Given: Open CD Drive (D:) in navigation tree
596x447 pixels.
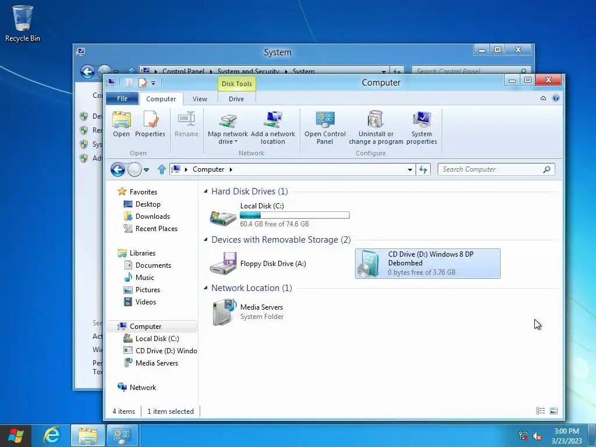Looking at the screenshot, I should click(x=166, y=351).
